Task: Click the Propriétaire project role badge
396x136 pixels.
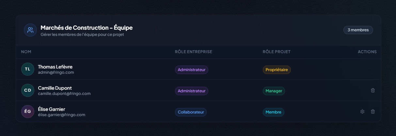Action: [x=277, y=70]
